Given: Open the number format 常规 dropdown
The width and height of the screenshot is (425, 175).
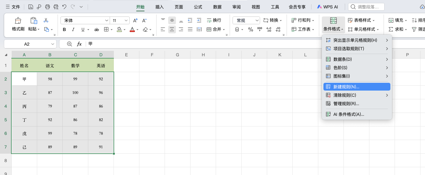Looking at the screenshot, I should [x=257, y=20].
